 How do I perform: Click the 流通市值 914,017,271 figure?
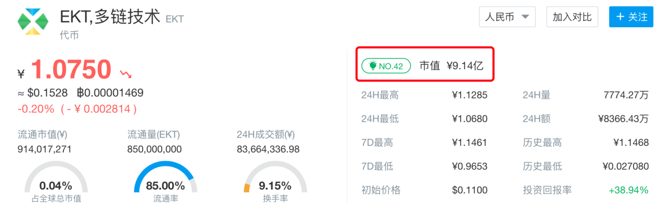tap(45, 149)
